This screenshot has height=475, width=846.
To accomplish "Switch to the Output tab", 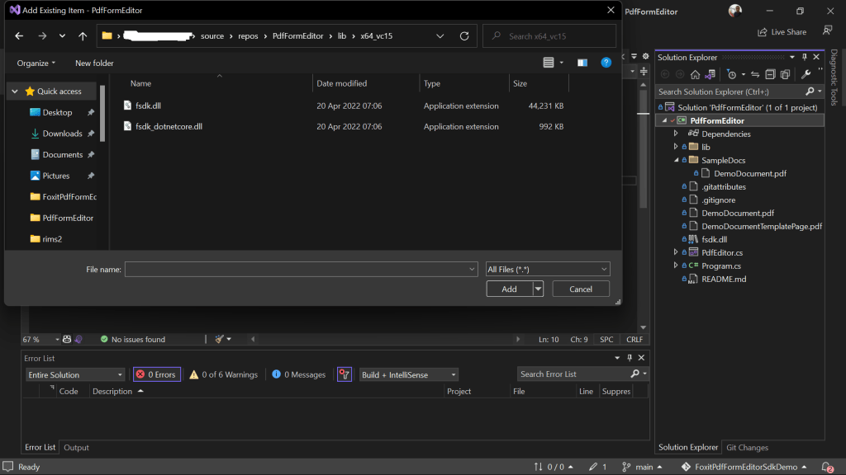I will click(76, 448).
